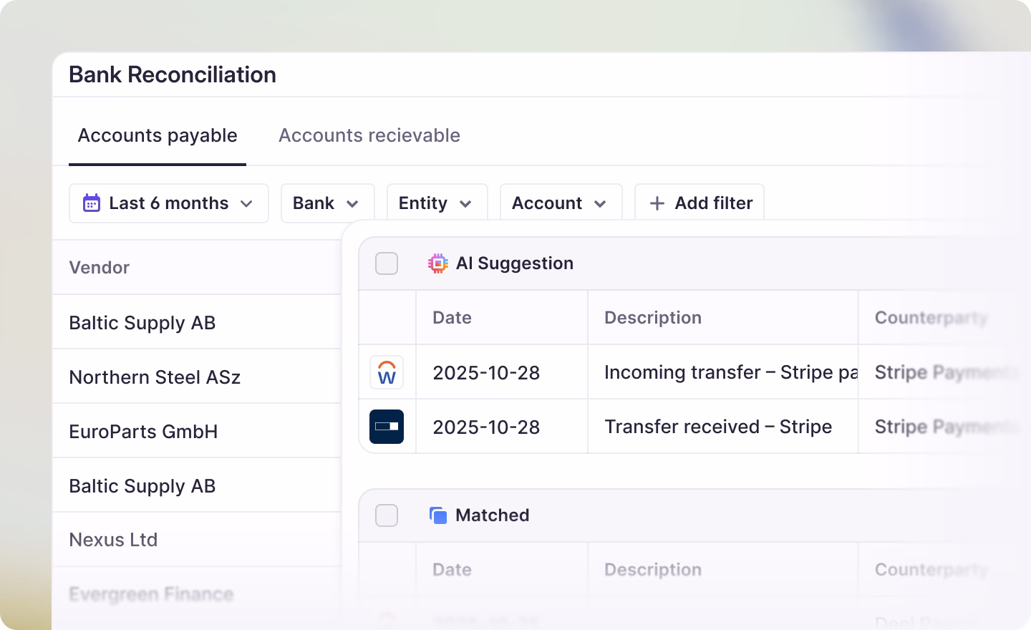Click the Incoming transfer – Stripe description

730,372
